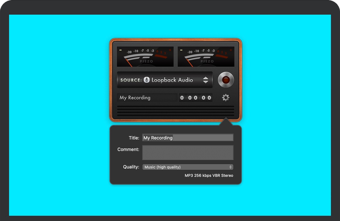Click the left channel VU meter
This screenshot has height=221, width=340.
[145, 57]
